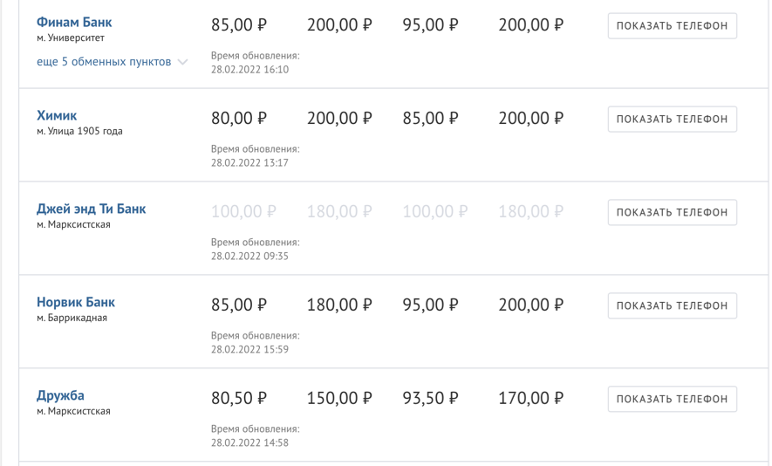Viewport: 772px width, 466px height.
Task: Open the Дружба exchange office link
Action: (x=60, y=395)
